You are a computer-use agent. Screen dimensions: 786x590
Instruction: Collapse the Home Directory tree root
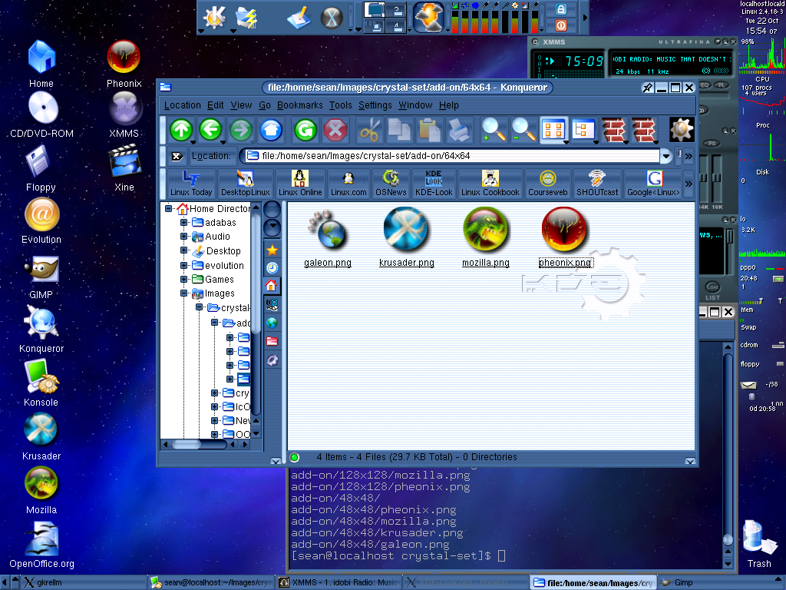[168, 208]
